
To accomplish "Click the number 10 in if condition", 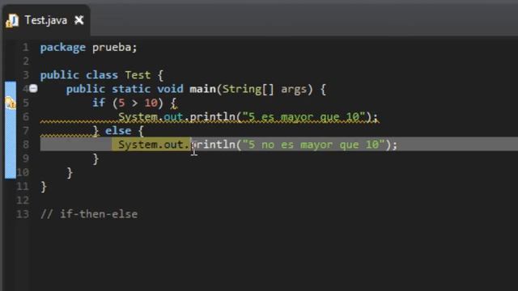I will (151, 103).
